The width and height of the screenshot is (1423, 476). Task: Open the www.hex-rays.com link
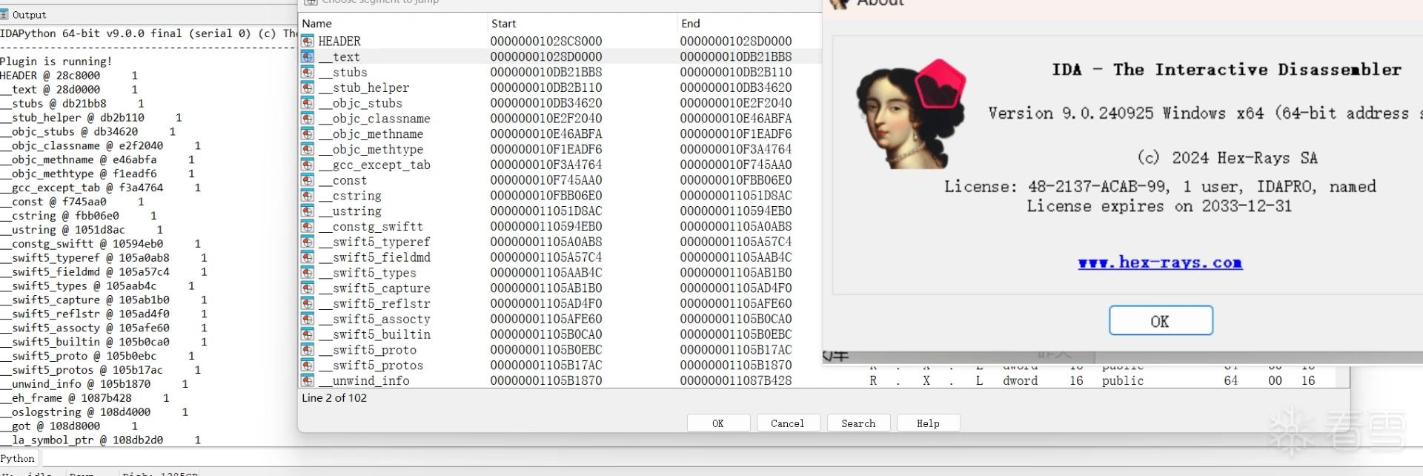[1160, 262]
